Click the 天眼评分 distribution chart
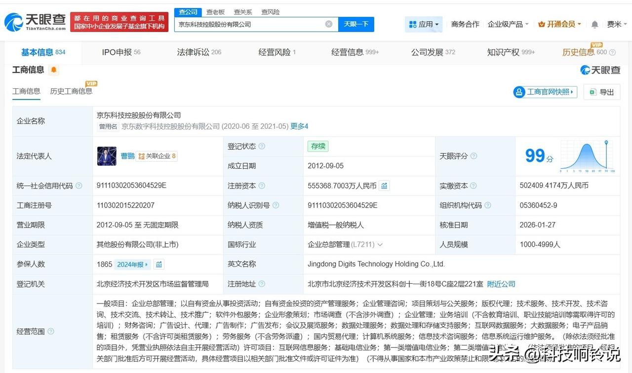632x373 pixels. (587, 156)
